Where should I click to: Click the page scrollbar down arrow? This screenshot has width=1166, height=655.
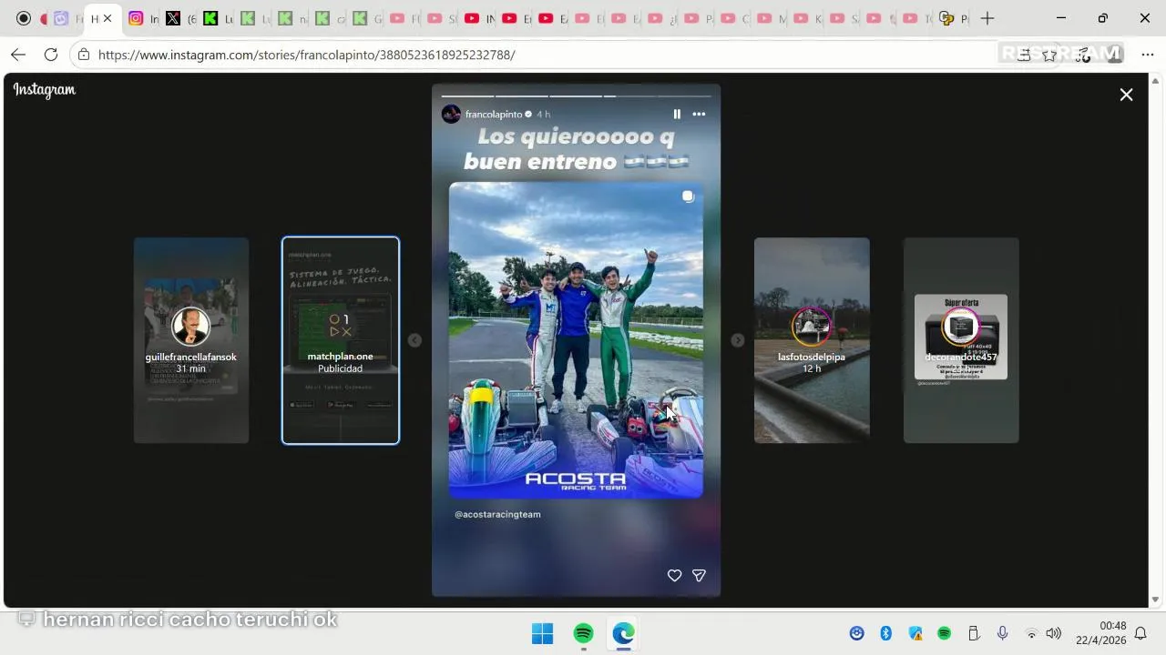click(x=1156, y=600)
